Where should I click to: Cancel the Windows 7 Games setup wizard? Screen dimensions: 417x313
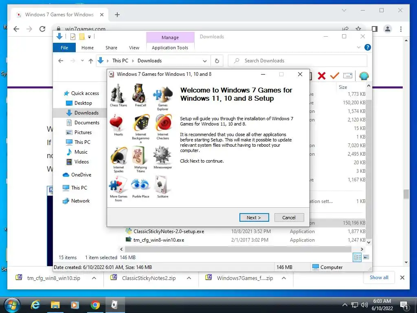tap(289, 218)
